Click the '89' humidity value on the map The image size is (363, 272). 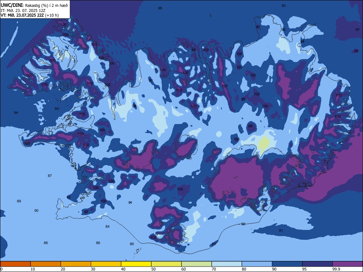19,201
